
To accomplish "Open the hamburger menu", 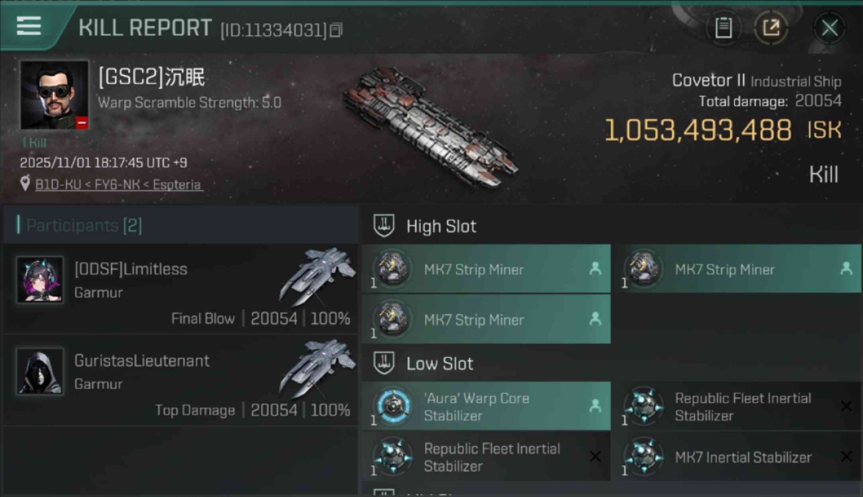I will pos(29,27).
